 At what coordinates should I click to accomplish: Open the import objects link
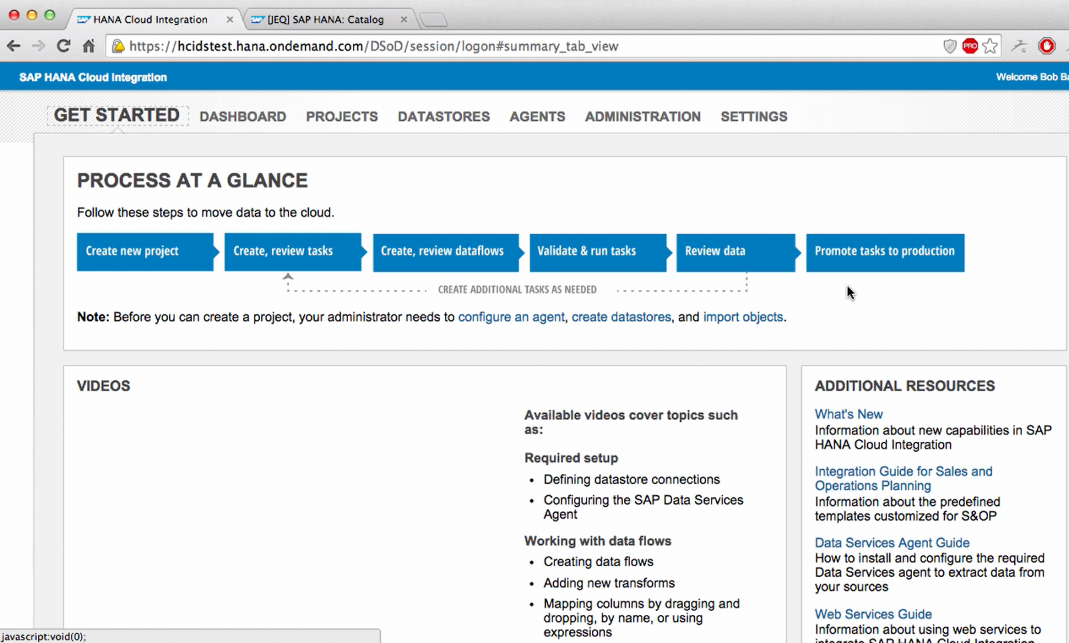(x=743, y=317)
